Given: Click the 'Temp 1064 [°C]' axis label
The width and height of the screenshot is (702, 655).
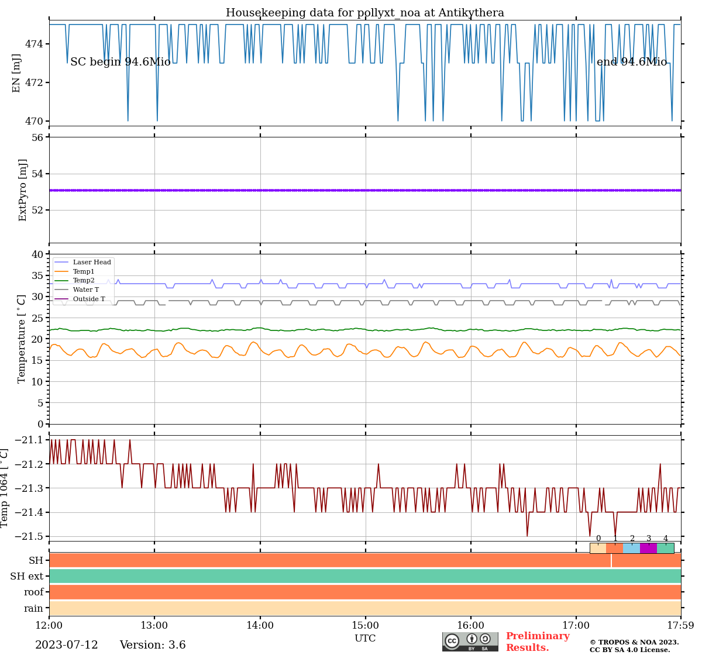Looking at the screenshot, I should point(5,488).
